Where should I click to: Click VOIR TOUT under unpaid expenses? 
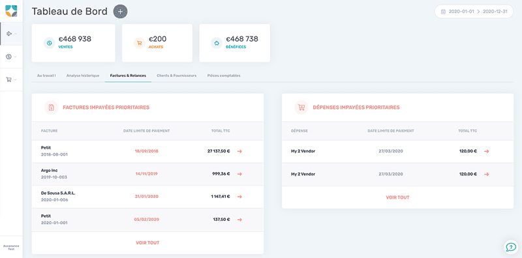pyautogui.click(x=397, y=197)
